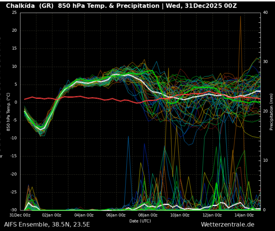Viewport: 275px width, 231px height.
Task: Click the '06Jan 00z' date tick
Action: [x=116, y=215]
